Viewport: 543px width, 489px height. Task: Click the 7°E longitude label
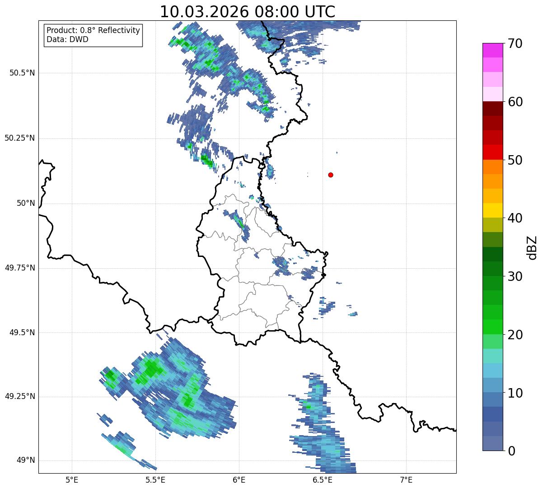click(406, 480)
